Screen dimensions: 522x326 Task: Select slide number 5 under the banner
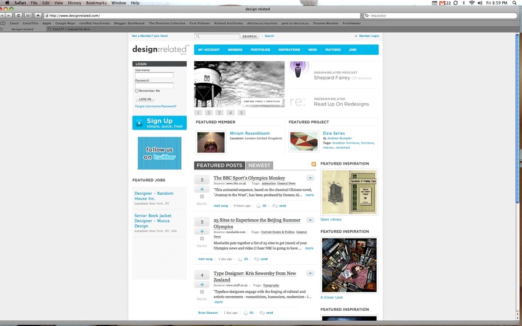242,113
